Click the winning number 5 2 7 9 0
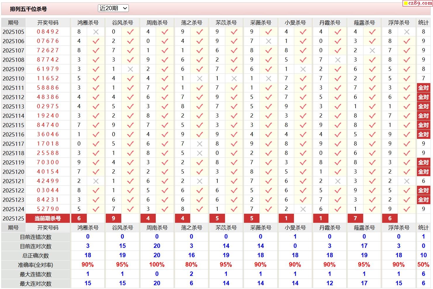This screenshot has height=289, width=433. [48, 209]
